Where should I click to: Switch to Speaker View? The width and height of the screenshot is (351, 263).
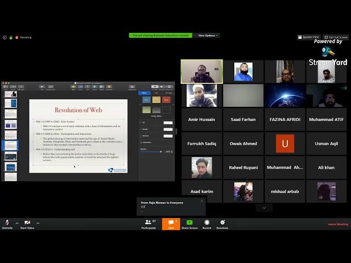[308, 37]
